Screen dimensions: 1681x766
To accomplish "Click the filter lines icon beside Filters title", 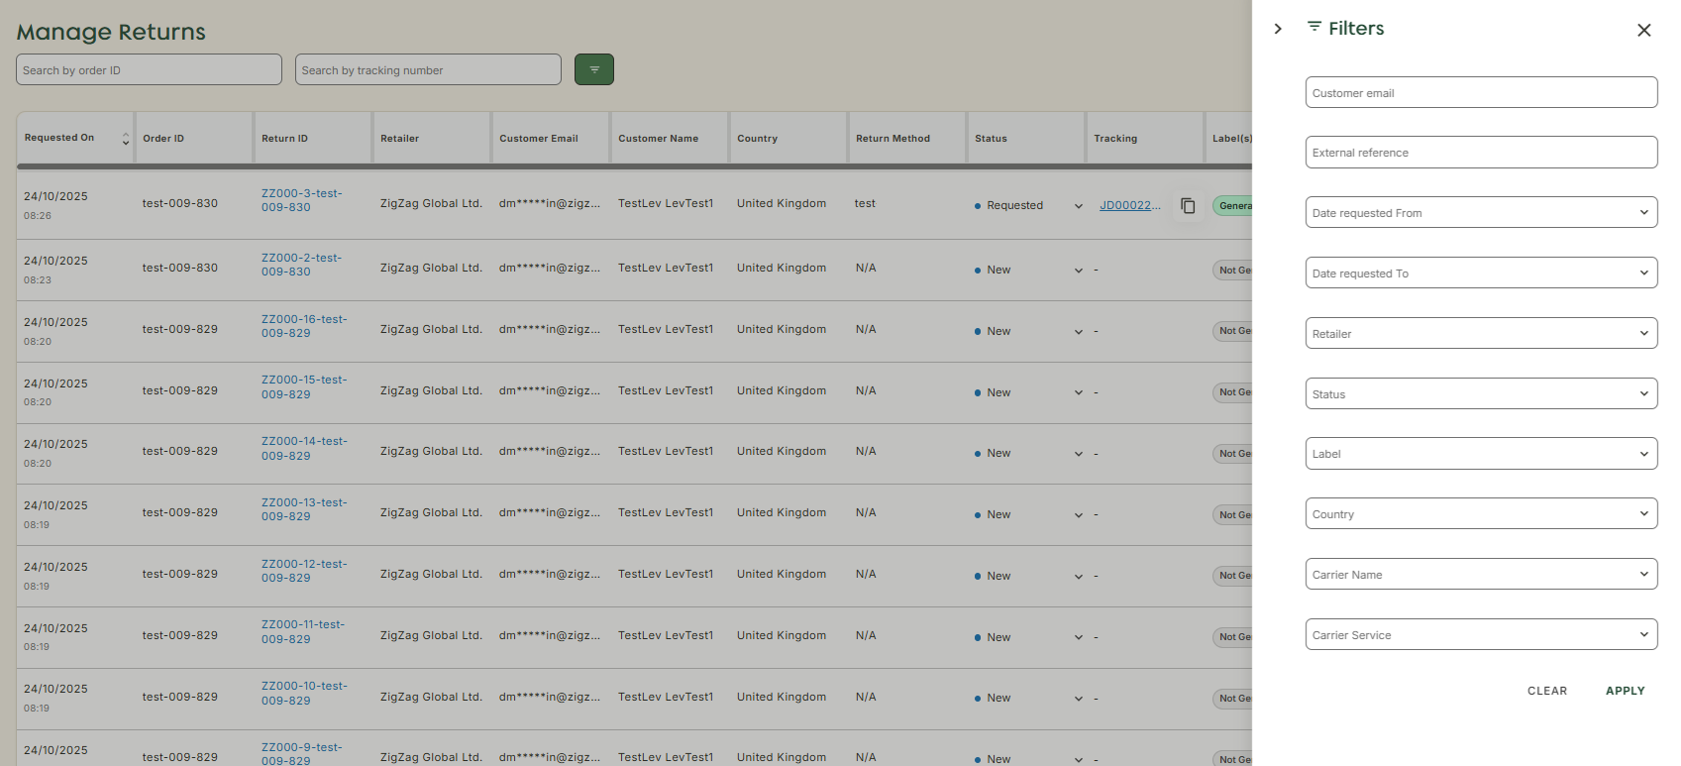I will pos(1314,27).
